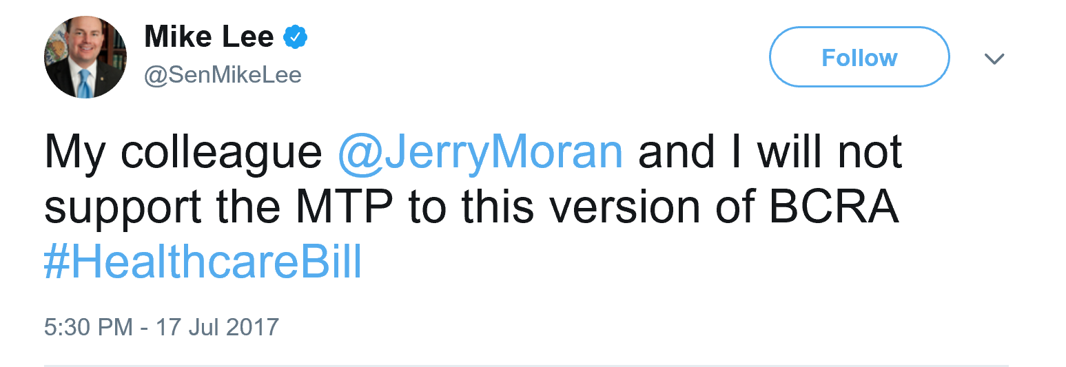
Task: Click the display name Mike Lee
Action: (209, 37)
